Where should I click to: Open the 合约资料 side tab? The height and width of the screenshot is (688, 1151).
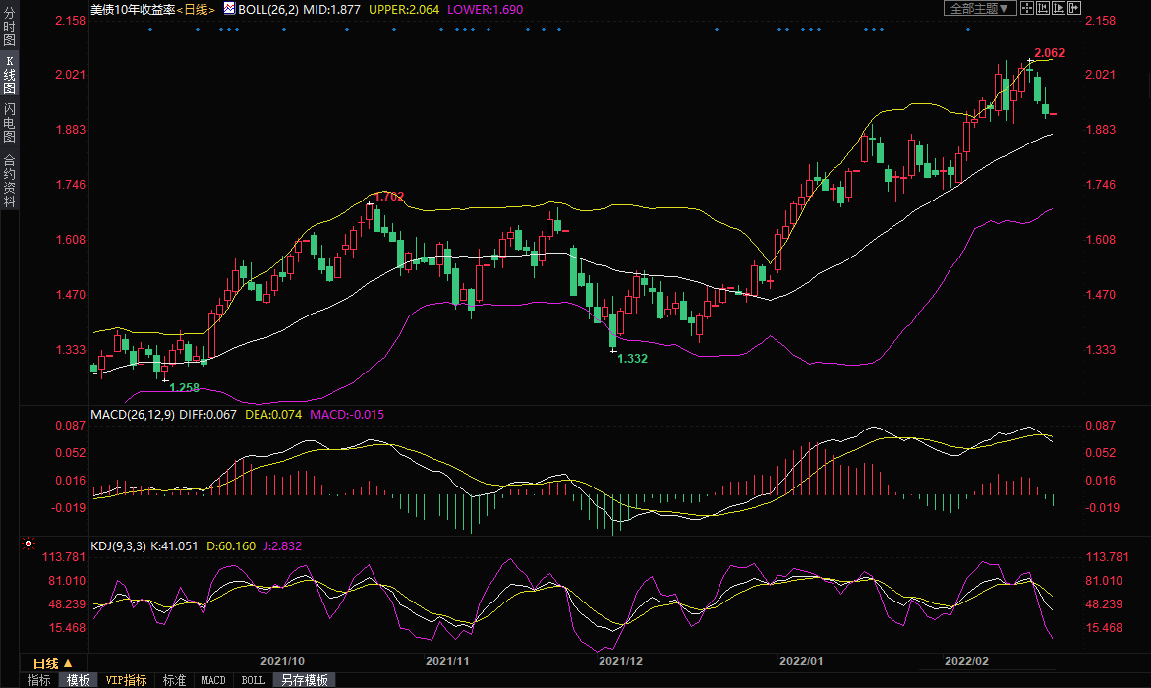(9, 179)
